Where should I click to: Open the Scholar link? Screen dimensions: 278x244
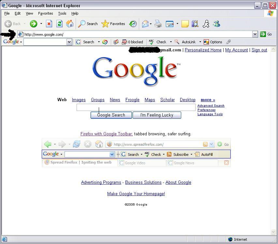point(168,100)
